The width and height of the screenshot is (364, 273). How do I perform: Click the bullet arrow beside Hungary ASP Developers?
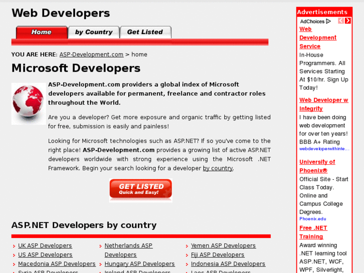pyautogui.click(x=101, y=264)
